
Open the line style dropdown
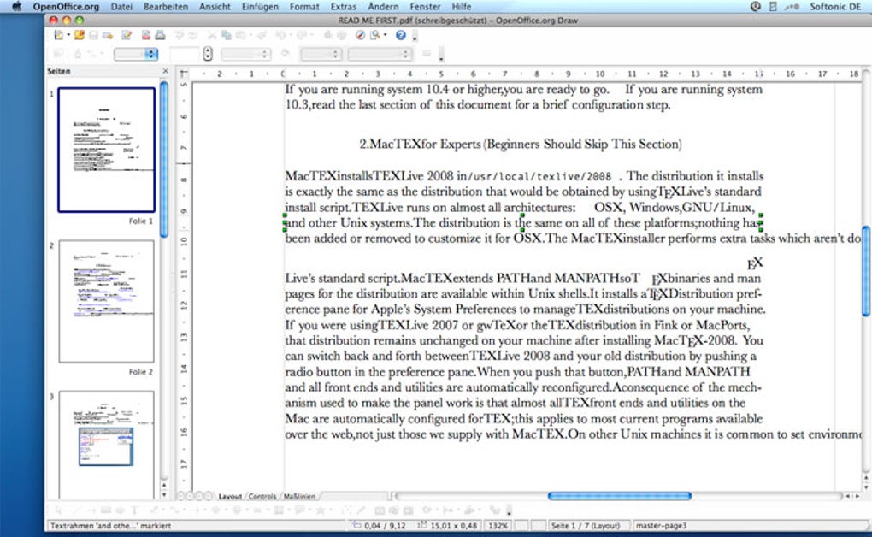pos(136,54)
